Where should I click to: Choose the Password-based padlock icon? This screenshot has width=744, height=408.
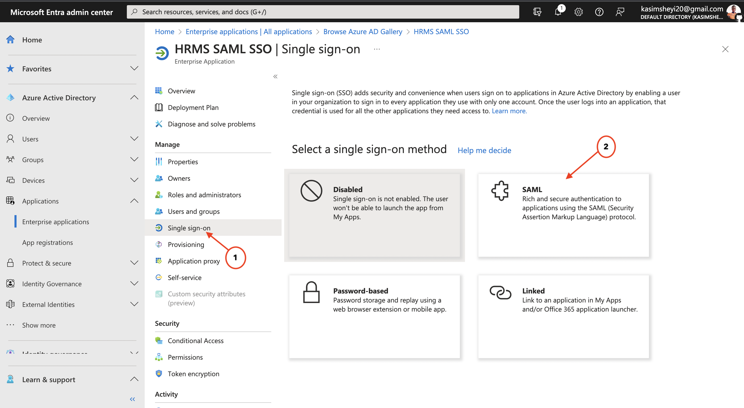point(311,292)
